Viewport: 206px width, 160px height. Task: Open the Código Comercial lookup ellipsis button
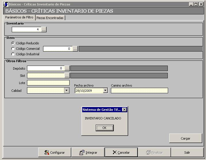(75, 49)
